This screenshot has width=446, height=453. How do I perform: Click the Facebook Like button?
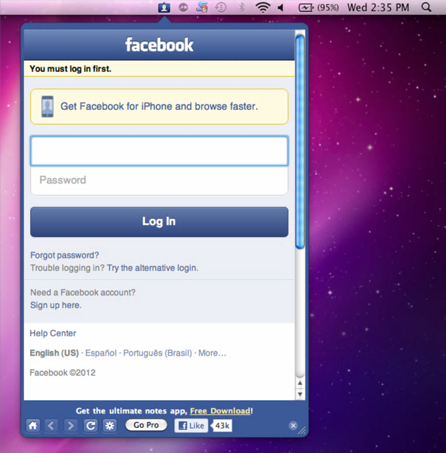point(191,425)
